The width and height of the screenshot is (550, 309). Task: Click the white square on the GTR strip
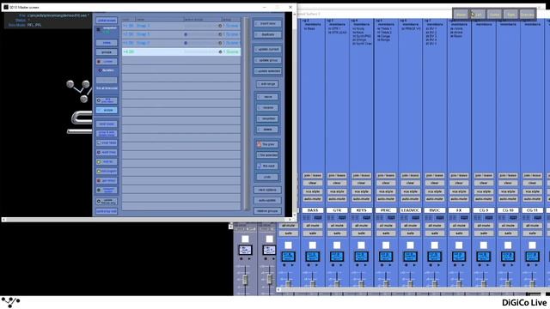(337, 245)
